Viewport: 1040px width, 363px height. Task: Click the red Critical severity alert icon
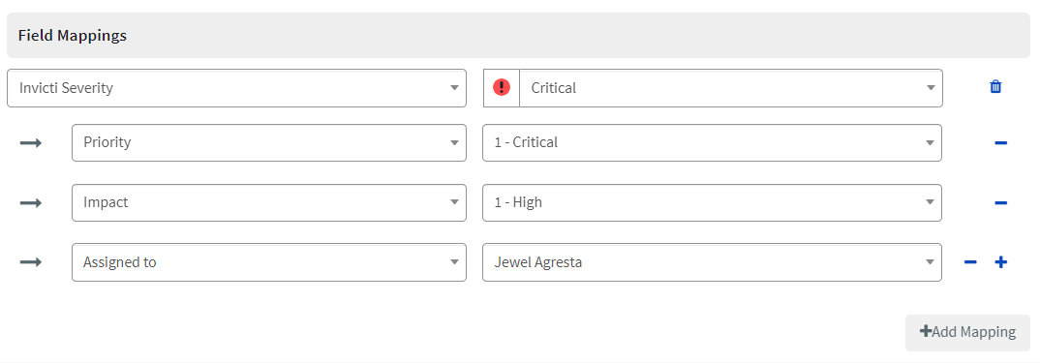click(x=502, y=87)
